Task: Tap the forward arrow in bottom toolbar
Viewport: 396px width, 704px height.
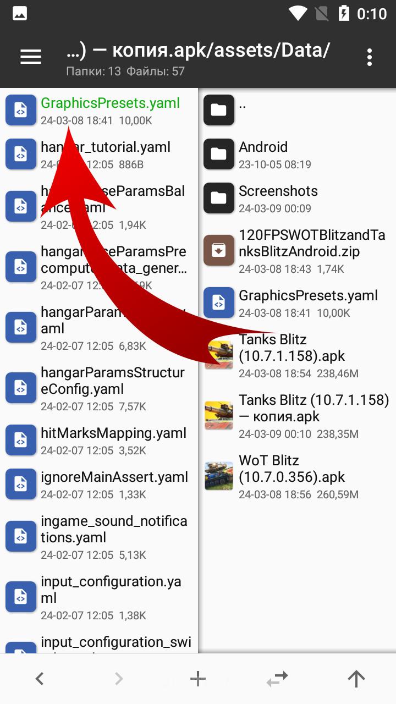Action: pos(119,679)
